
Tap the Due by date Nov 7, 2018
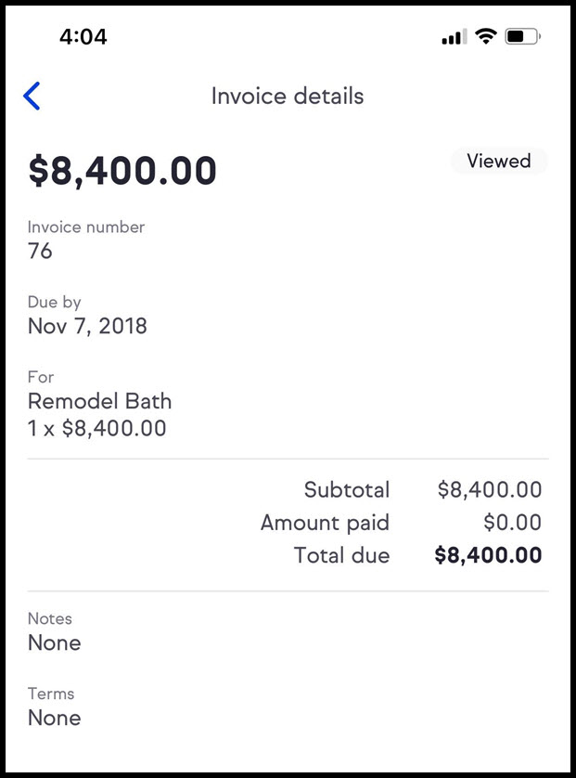click(x=87, y=326)
